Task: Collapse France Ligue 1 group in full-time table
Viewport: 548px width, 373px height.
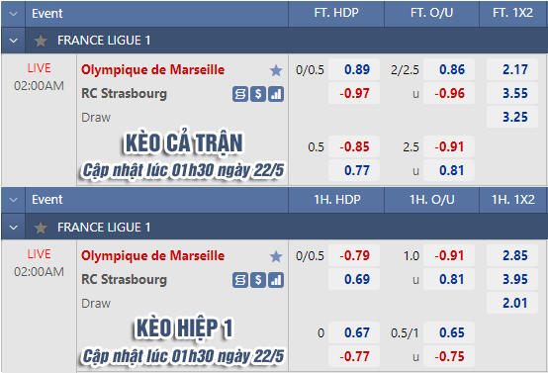Action: coord(13,41)
